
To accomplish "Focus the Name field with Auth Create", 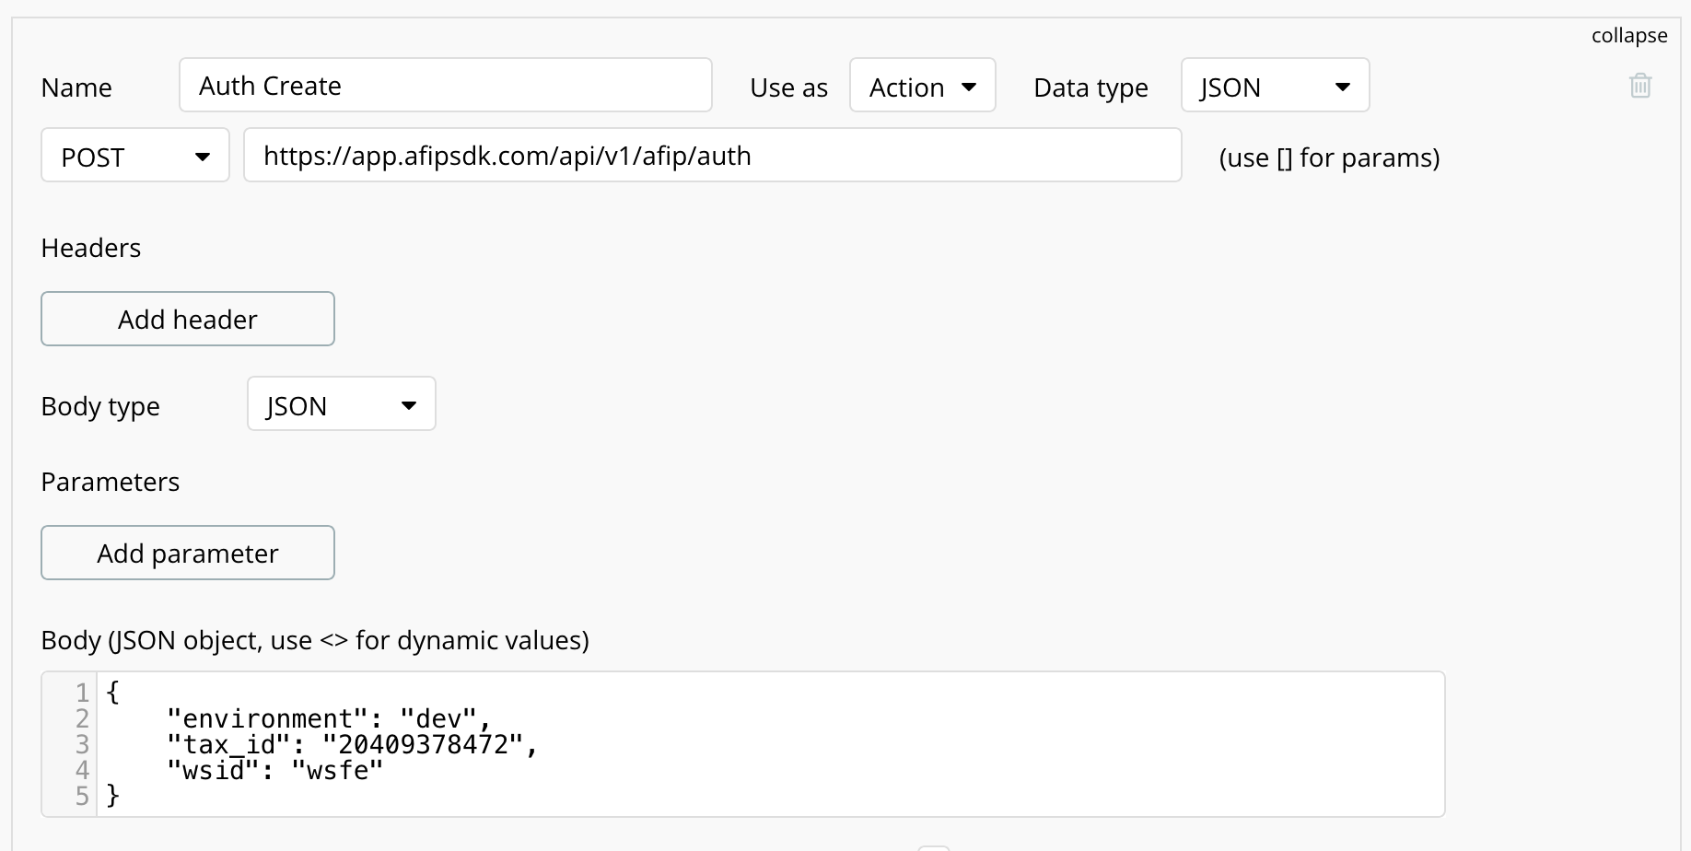I will (x=446, y=86).
